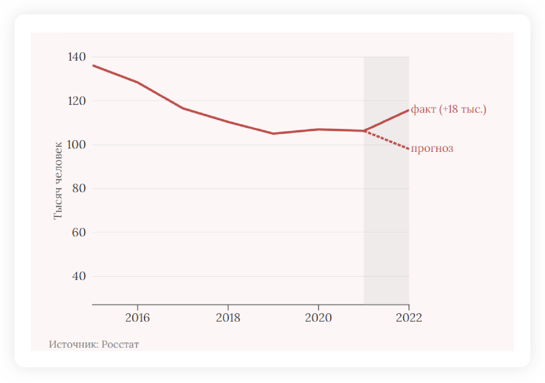Image resolution: width=545 pixels, height=383 pixels.
Task: Click the 80 y-axis label
Action: click(x=79, y=188)
